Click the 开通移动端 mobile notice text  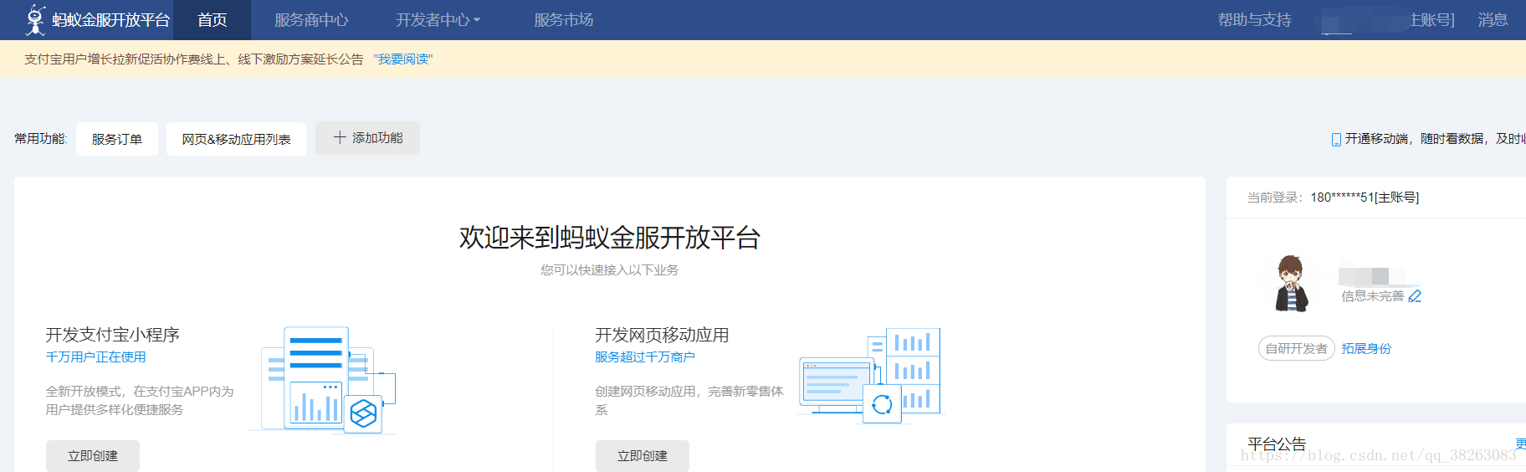tap(1435, 139)
